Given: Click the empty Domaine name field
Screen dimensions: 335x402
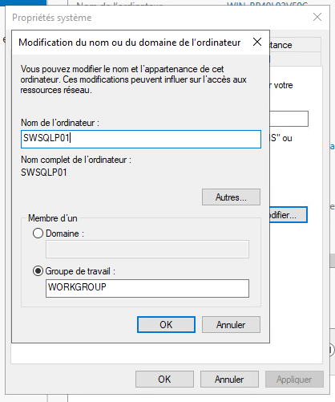Looking at the screenshot, I should click(x=147, y=249).
